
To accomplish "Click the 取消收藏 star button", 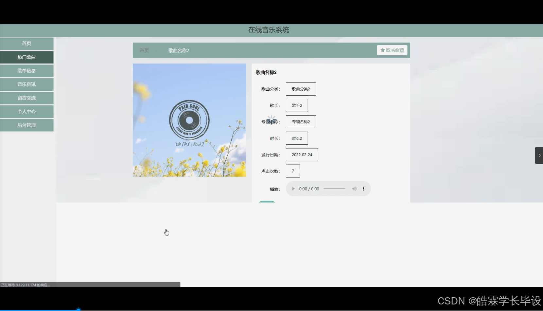I will 392,50.
